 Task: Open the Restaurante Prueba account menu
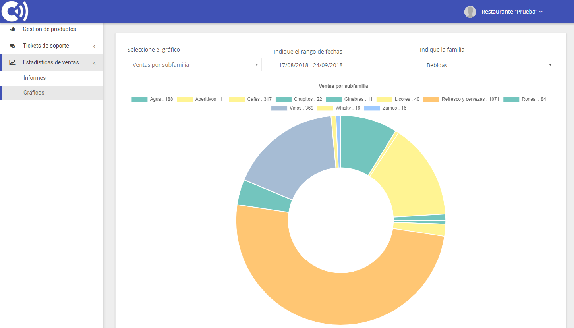coord(510,12)
